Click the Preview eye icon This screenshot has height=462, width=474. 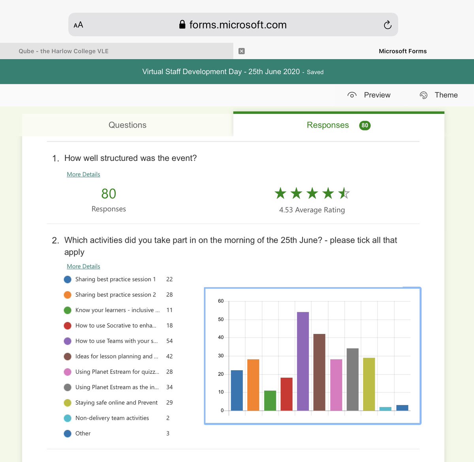click(352, 95)
